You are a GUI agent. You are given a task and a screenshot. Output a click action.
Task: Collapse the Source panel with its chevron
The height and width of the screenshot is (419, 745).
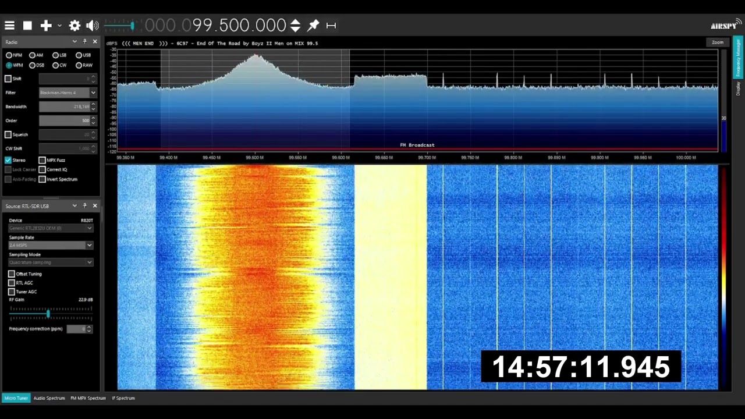click(x=74, y=205)
